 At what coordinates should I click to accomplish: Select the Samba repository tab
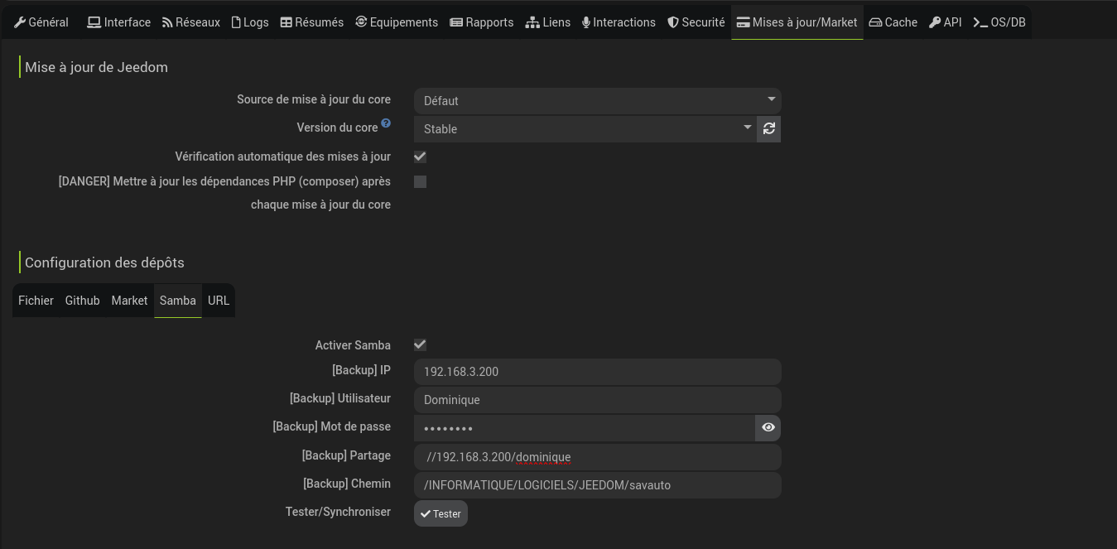click(178, 301)
